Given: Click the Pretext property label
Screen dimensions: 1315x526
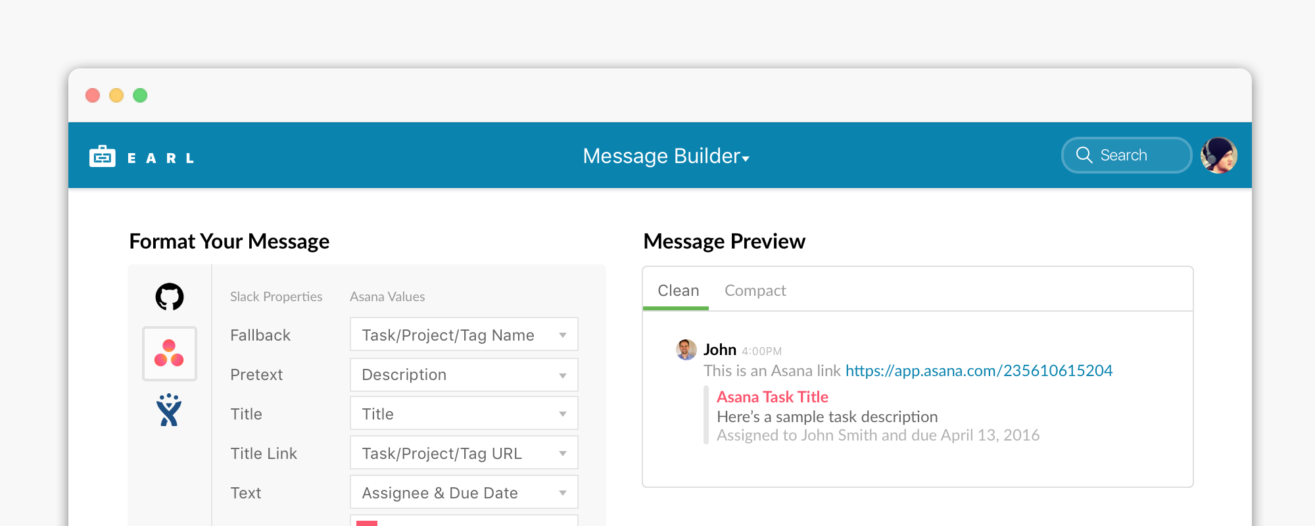Looking at the screenshot, I should click(x=256, y=375).
